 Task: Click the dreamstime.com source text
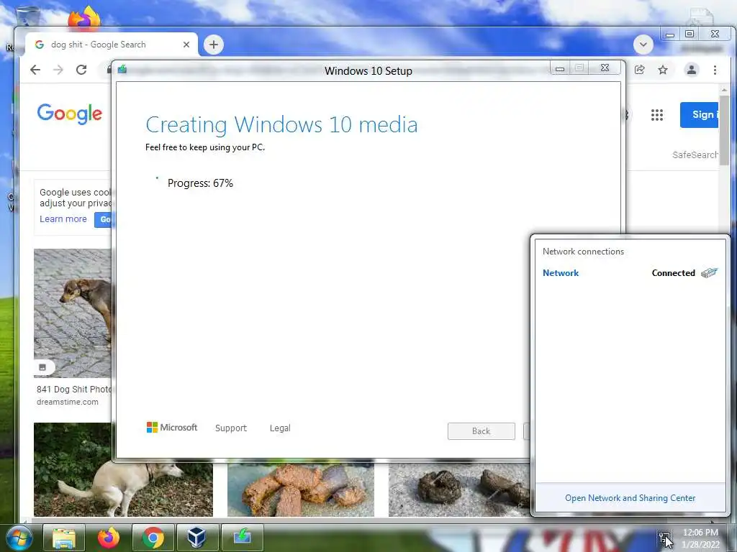click(68, 402)
